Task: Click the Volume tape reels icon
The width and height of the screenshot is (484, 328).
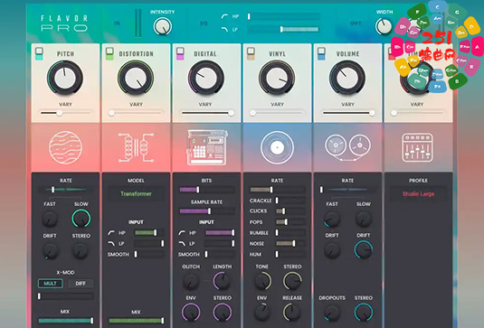Action: 347,147
